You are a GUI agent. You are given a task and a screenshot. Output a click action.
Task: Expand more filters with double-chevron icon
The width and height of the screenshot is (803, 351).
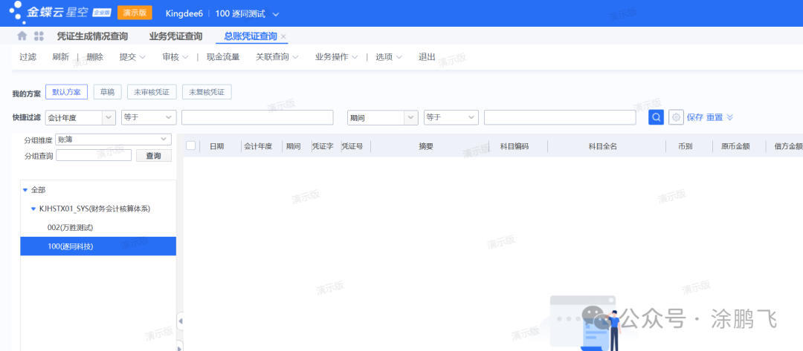[x=730, y=117]
